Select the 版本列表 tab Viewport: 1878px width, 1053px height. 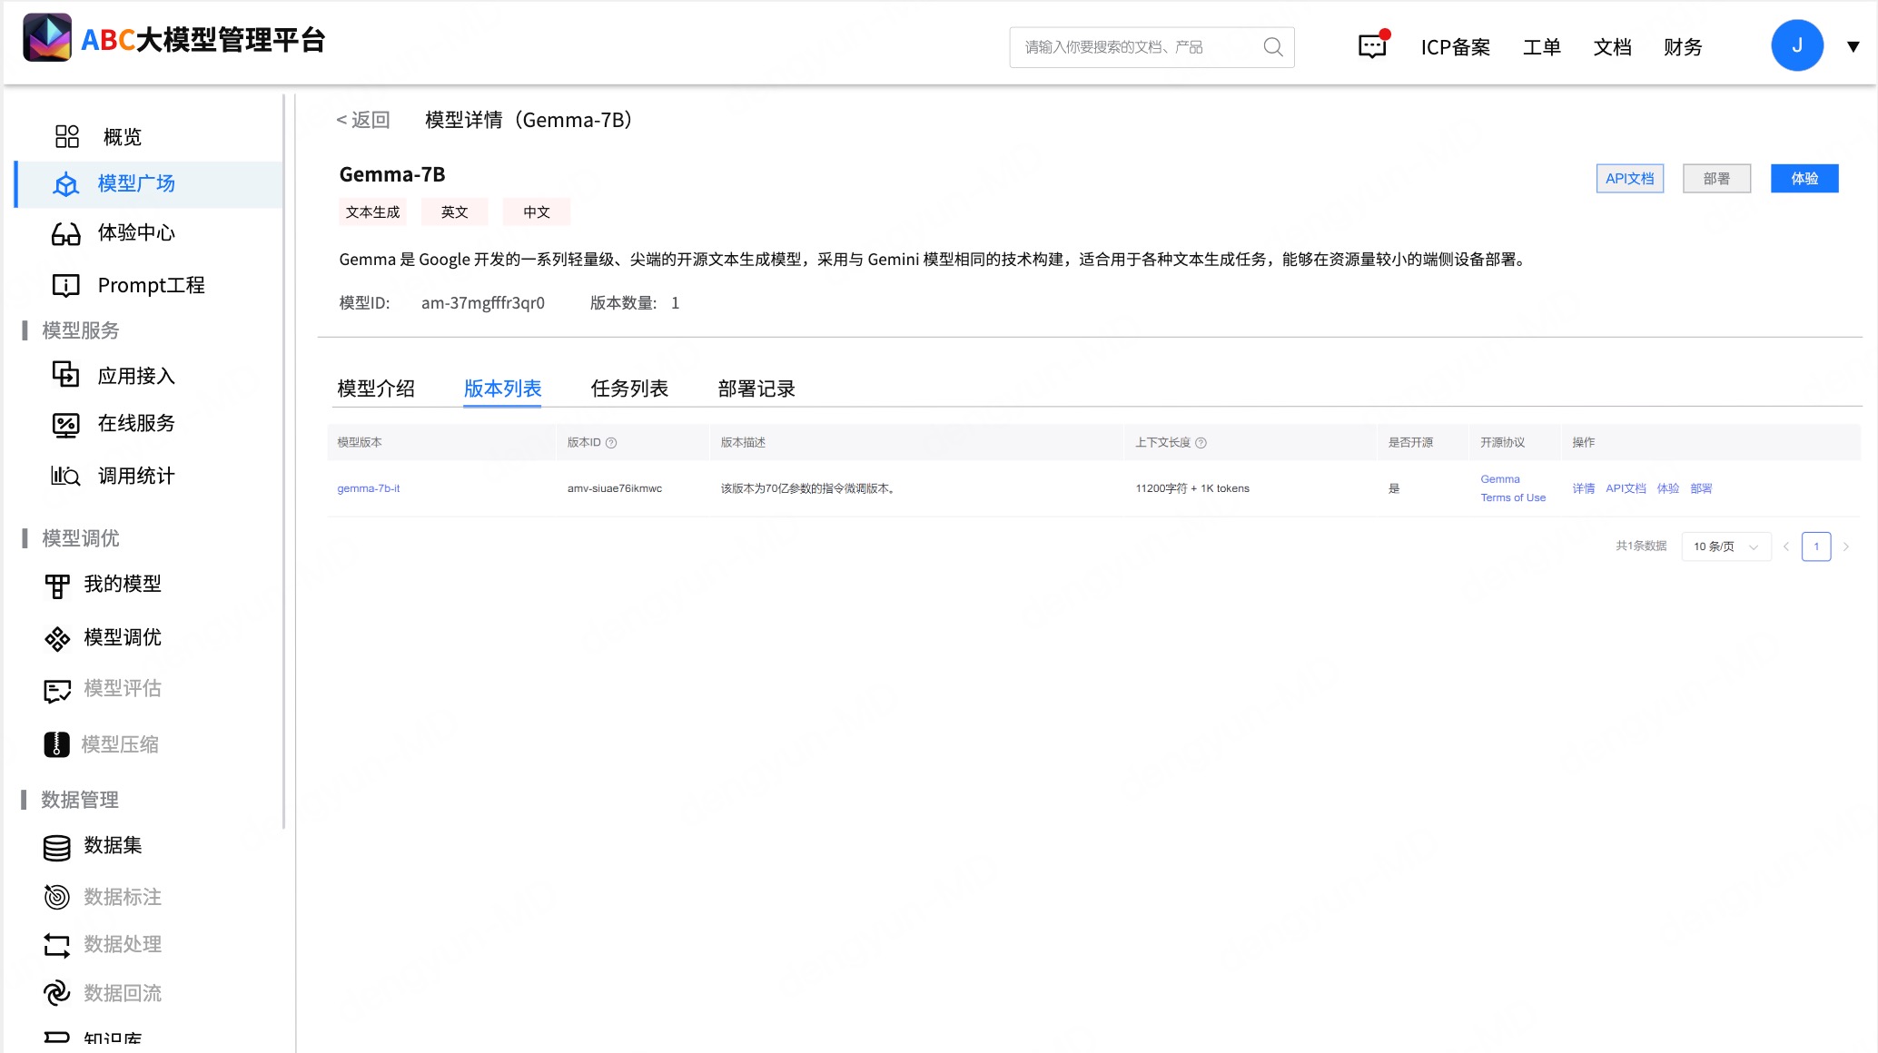point(502,389)
